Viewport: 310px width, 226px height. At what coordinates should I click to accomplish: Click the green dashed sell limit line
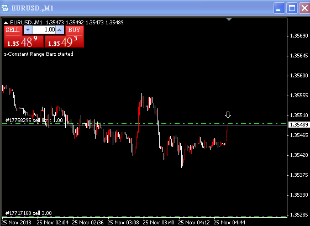(144, 124)
